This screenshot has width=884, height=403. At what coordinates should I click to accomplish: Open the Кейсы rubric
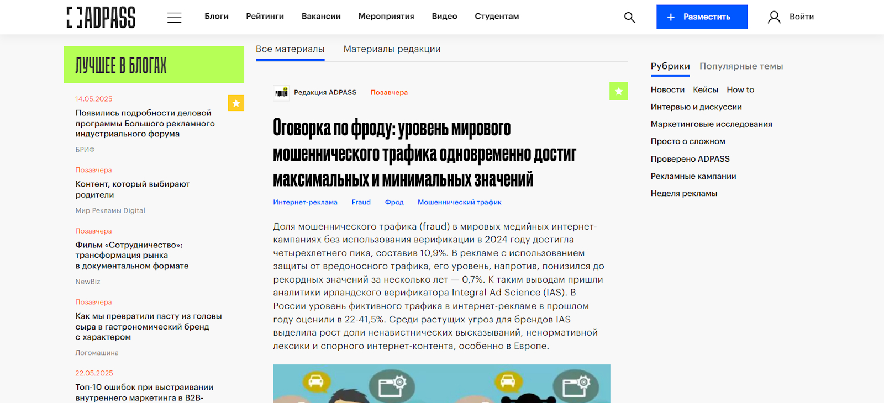coord(706,89)
